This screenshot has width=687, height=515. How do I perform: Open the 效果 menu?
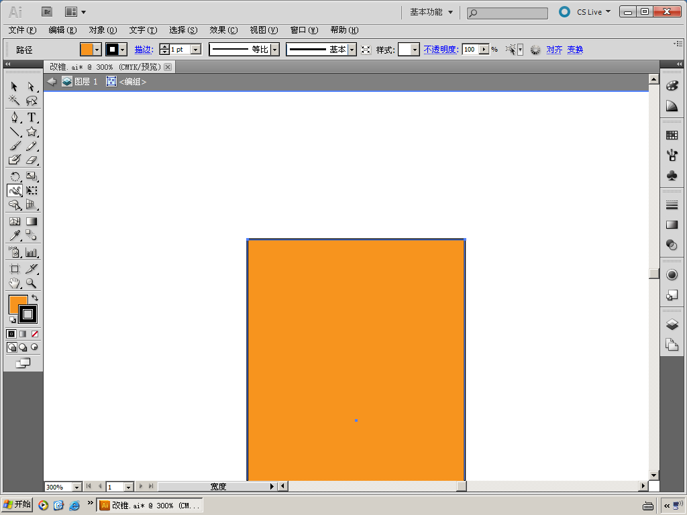click(223, 30)
